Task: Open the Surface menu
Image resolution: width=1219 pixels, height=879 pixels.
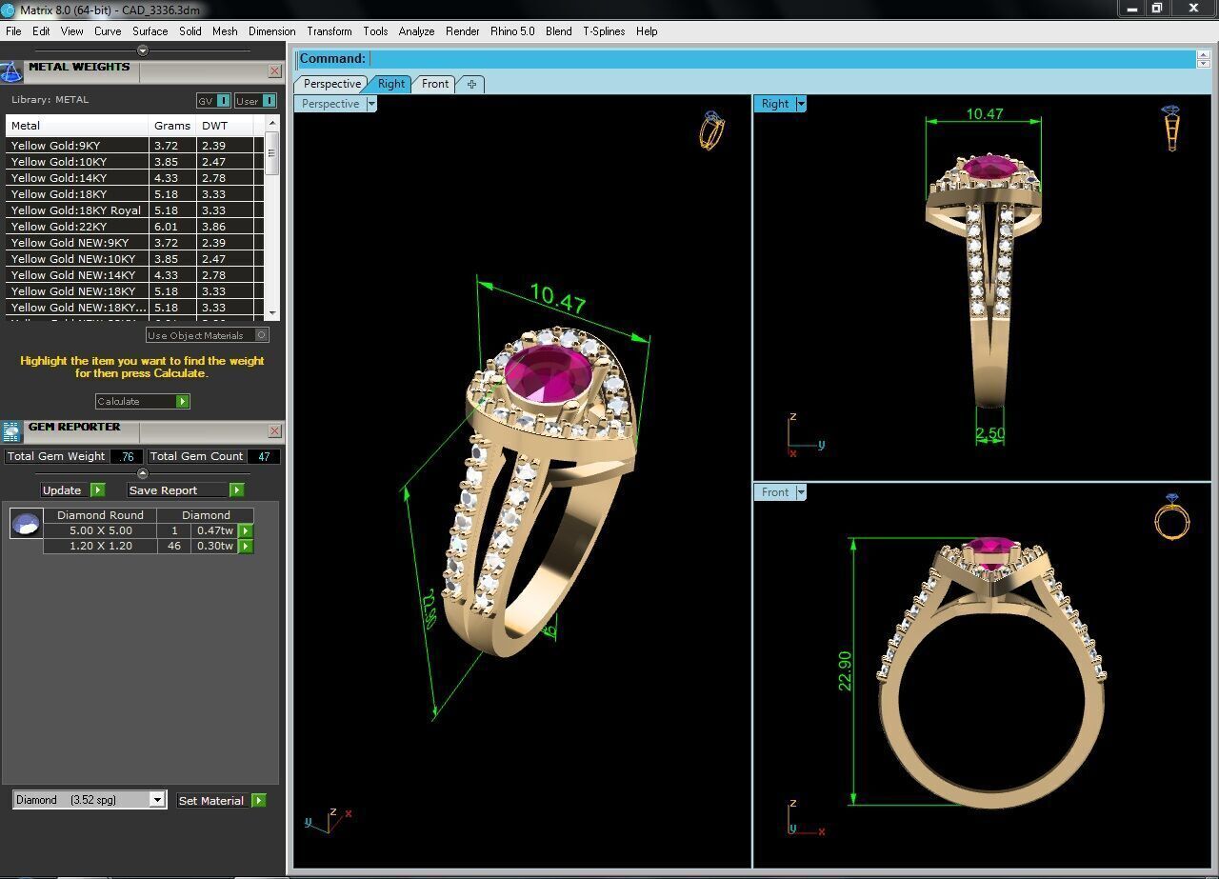Action: (x=150, y=31)
